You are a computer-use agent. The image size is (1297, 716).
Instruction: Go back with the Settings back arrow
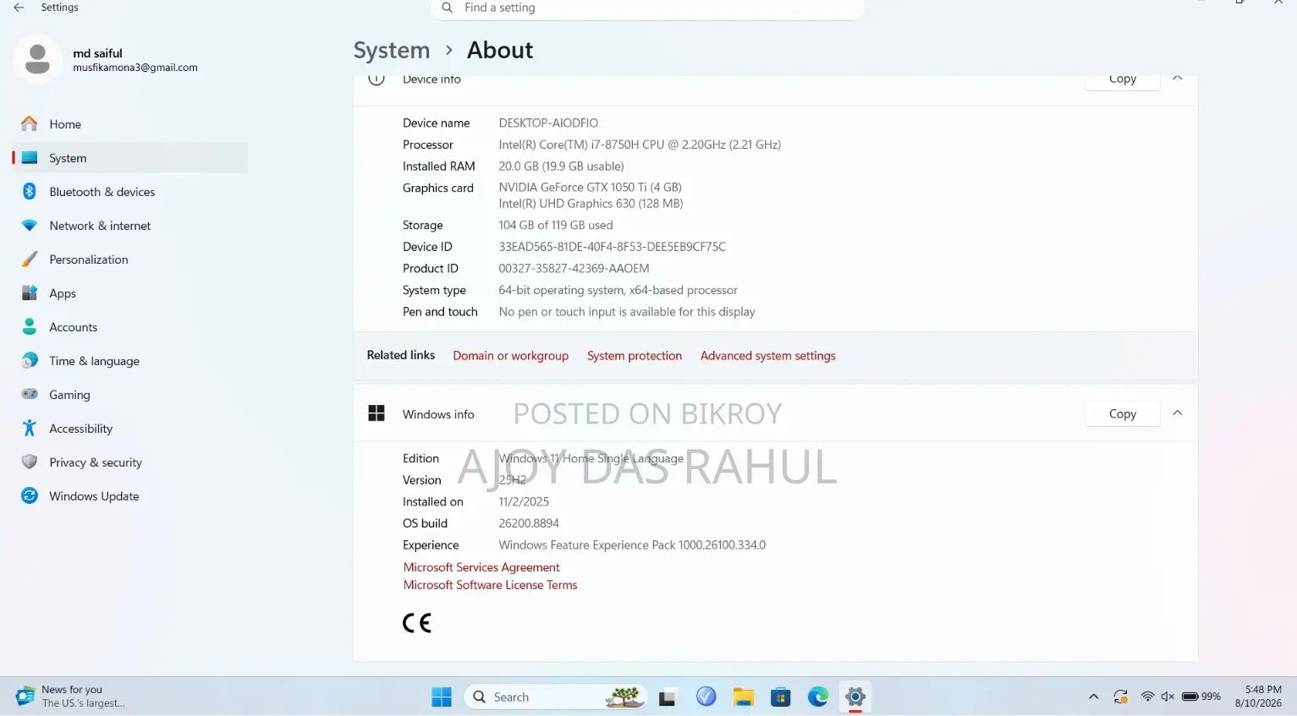coord(19,8)
